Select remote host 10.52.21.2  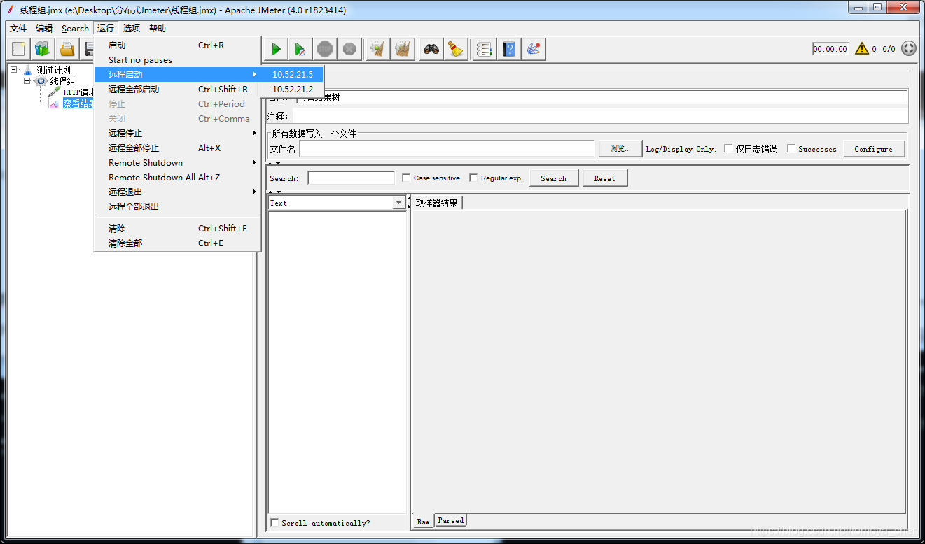click(x=292, y=89)
